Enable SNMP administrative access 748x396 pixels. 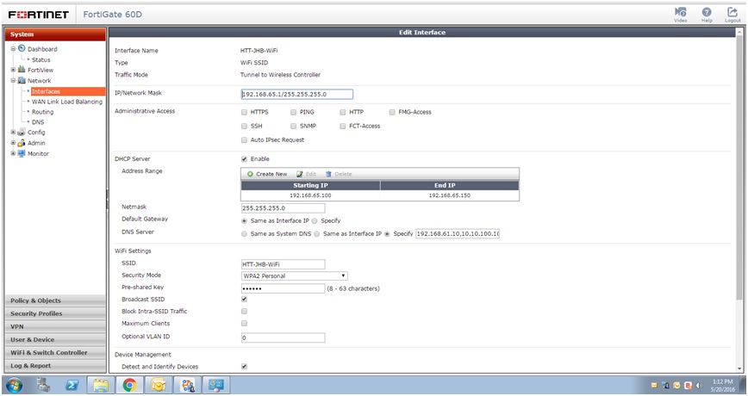(x=293, y=126)
